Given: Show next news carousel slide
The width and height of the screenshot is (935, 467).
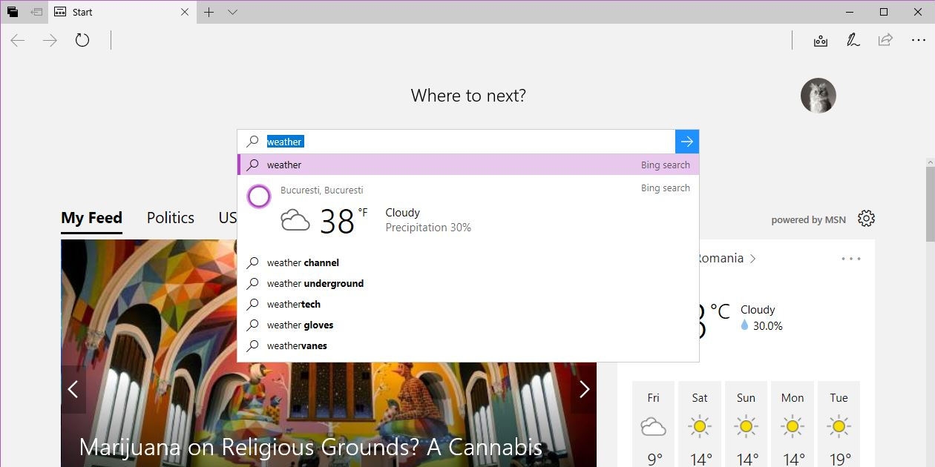Looking at the screenshot, I should 584,389.
